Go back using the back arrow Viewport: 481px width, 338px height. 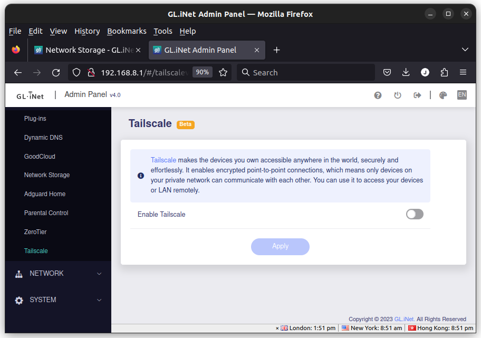tap(18, 73)
